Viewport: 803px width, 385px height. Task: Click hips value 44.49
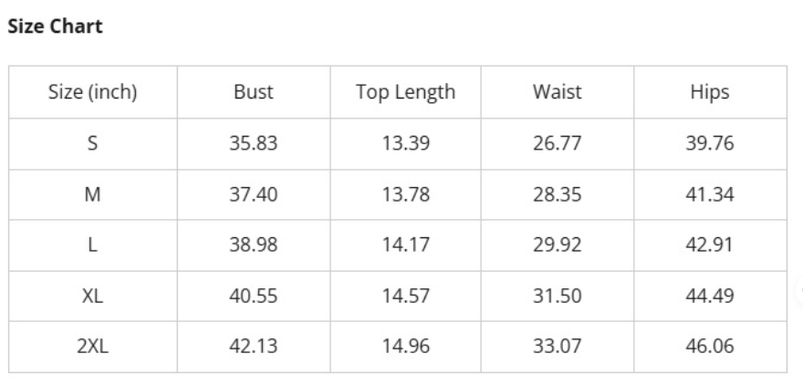coord(710,296)
